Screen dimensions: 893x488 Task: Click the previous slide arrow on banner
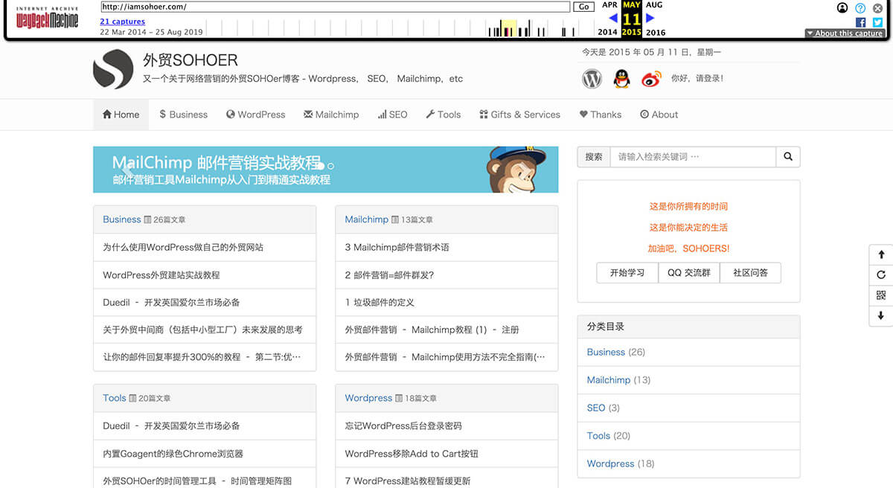(127, 170)
